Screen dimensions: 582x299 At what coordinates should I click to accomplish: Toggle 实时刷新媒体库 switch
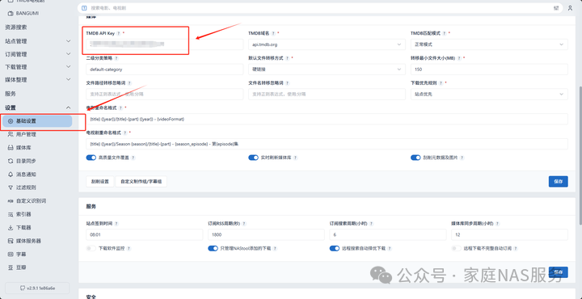click(253, 158)
